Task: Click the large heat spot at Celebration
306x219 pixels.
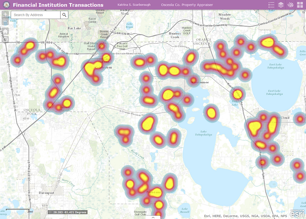Action: tap(90, 68)
